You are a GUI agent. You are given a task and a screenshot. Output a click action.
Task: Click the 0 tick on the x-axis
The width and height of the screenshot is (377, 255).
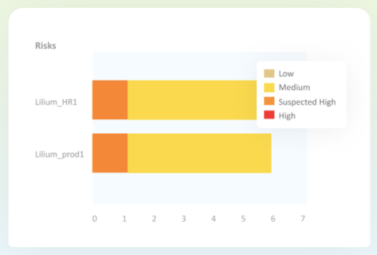[x=95, y=219]
